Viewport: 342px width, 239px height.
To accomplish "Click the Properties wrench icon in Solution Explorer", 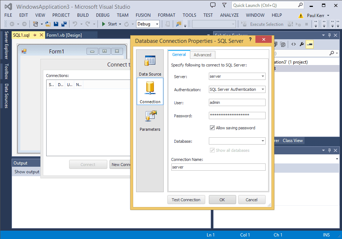I will click(302, 44).
